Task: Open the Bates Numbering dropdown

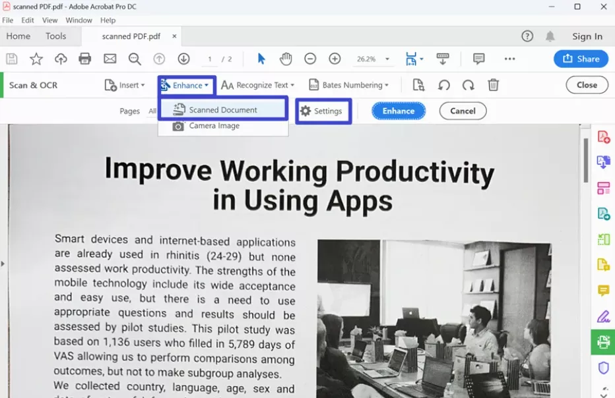Action: pos(348,85)
